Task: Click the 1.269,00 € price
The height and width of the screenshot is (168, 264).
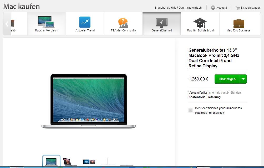Action: coord(198,79)
